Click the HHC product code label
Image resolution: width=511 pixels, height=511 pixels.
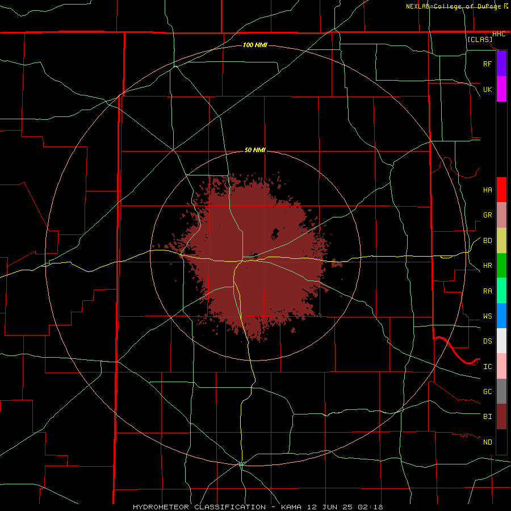(x=499, y=34)
